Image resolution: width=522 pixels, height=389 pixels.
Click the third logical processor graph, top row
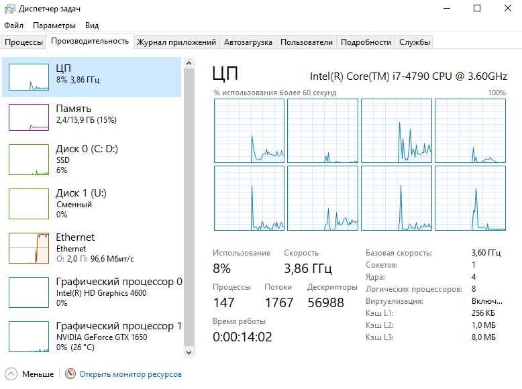coord(396,131)
